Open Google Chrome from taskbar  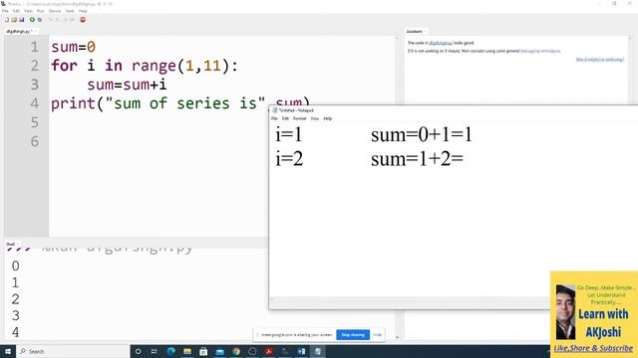(236, 351)
